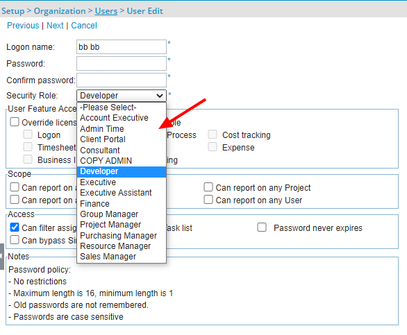Uncheck Can filter assignments checkbox

(x=15, y=227)
